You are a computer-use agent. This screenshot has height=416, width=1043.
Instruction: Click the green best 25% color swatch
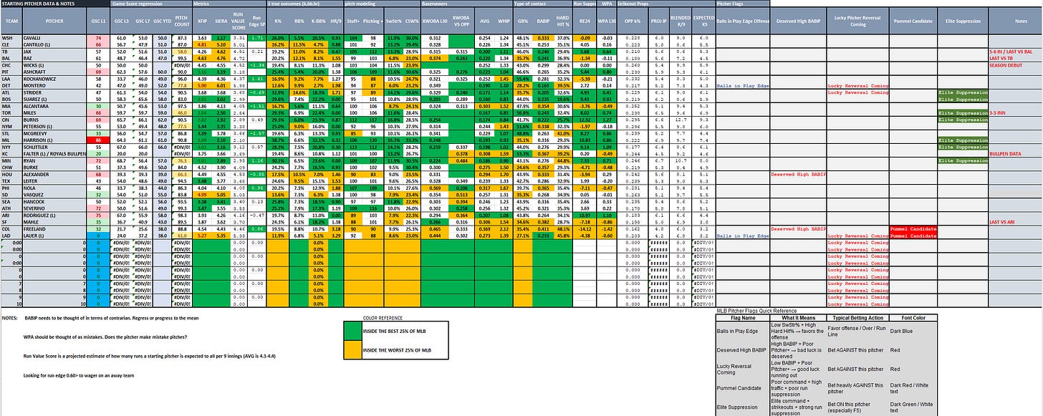click(354, 331)
